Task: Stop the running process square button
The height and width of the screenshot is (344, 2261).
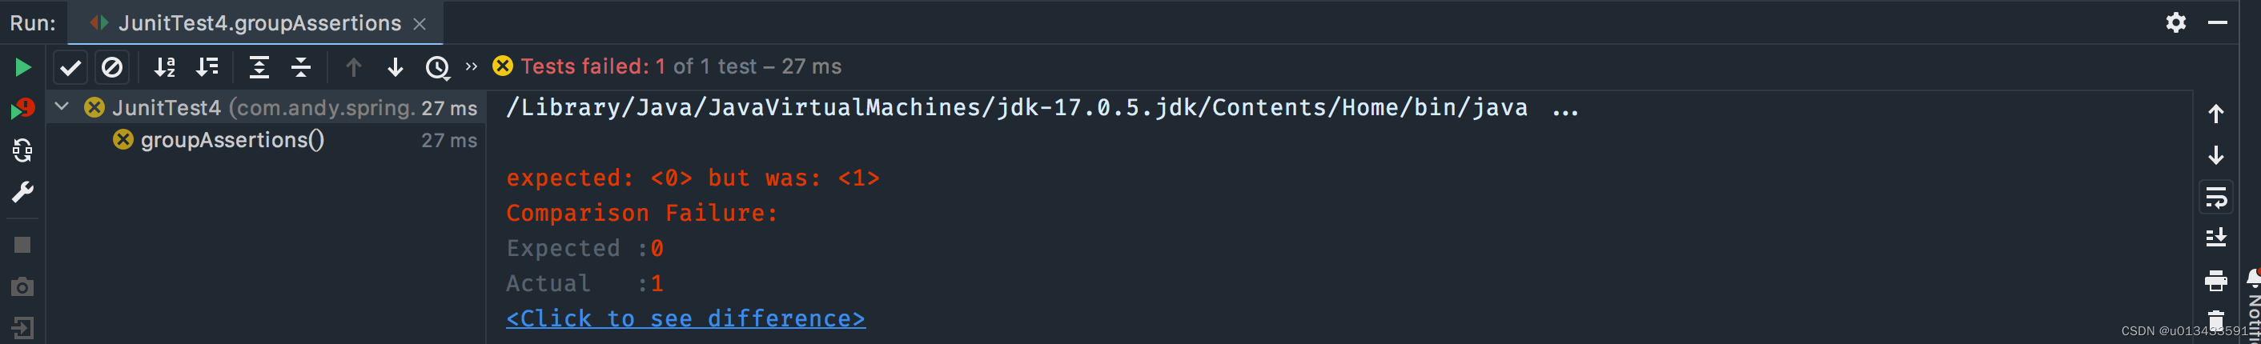Action: [23, 245]
